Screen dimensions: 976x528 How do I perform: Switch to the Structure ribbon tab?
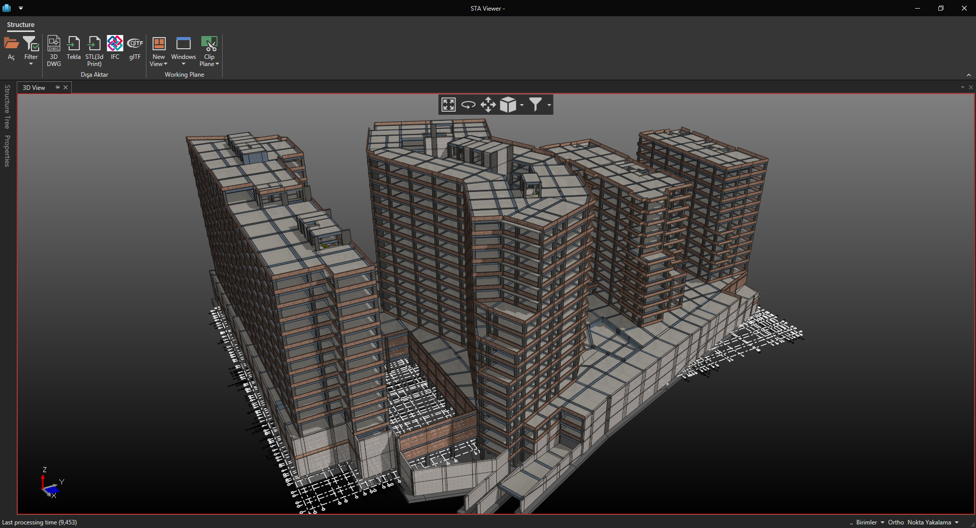point(21,25)
